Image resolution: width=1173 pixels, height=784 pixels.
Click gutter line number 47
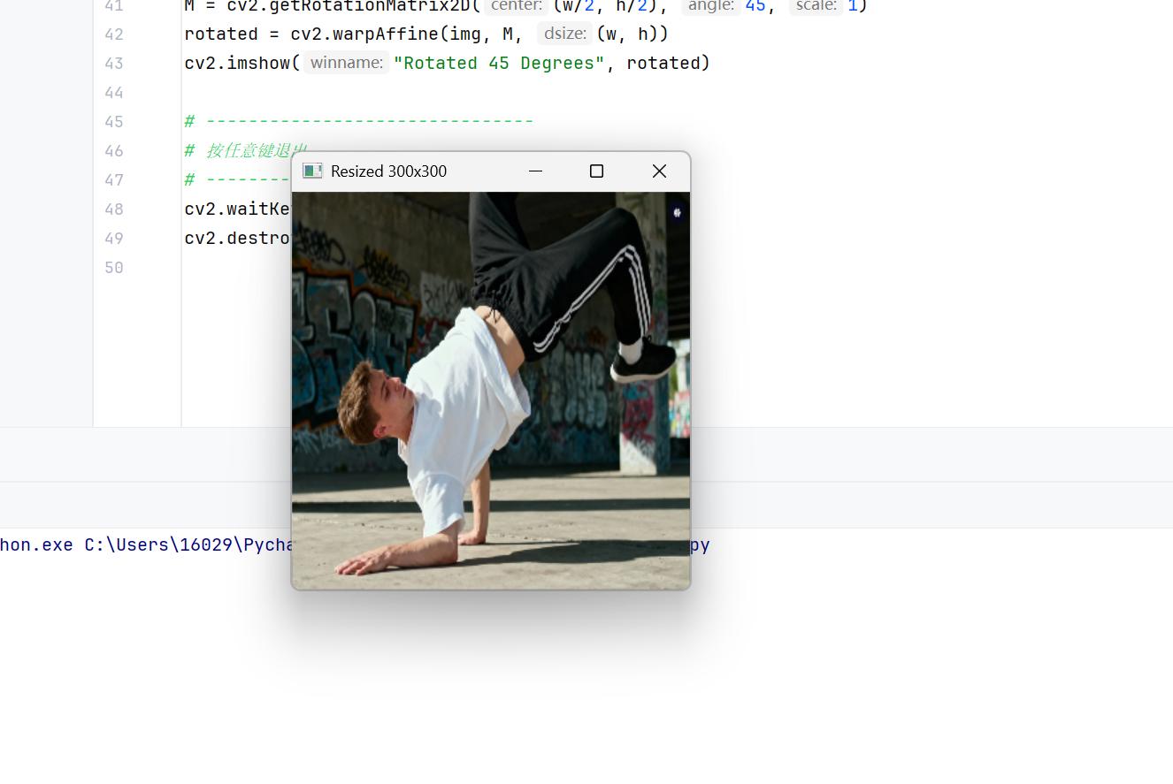[x=114, y=180]
